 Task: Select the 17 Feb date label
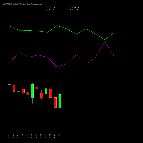pyautogui.click(x=23, y=136)
